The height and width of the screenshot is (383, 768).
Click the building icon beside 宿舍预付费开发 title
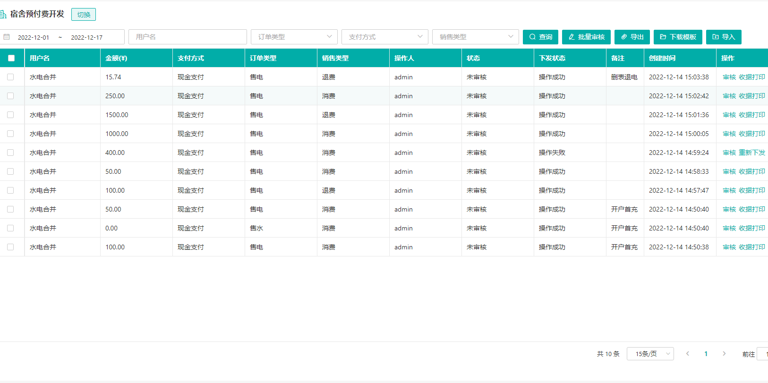2,14
